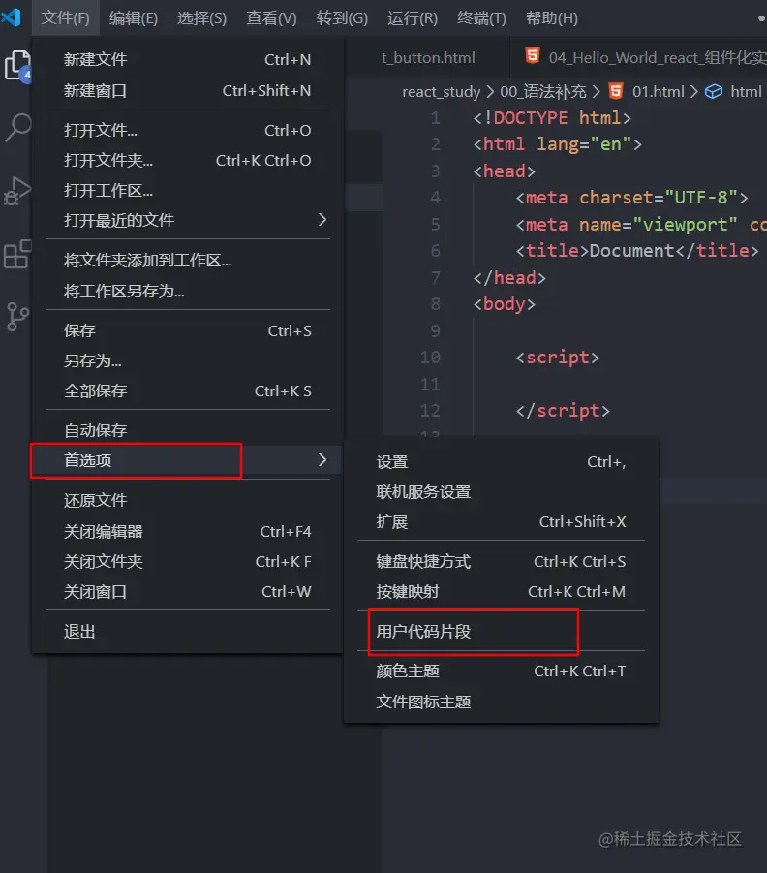Switch to t_button.html editor tab
This screenshot has width=767, height=873.
click(428, 58)
